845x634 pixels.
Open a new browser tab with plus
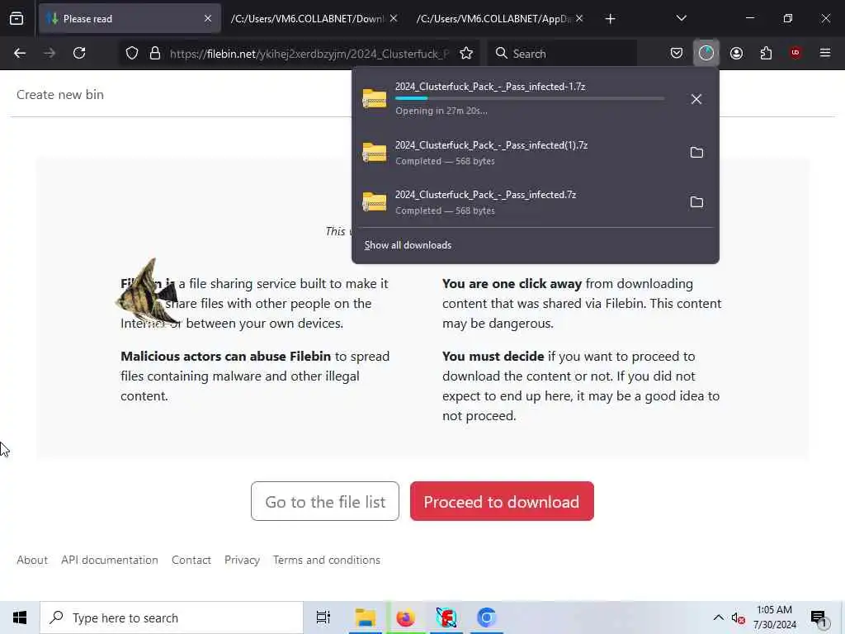610,19
